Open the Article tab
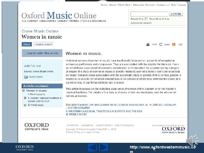The height and width of the screenshot is (153, 204). [x=27, y=44]
